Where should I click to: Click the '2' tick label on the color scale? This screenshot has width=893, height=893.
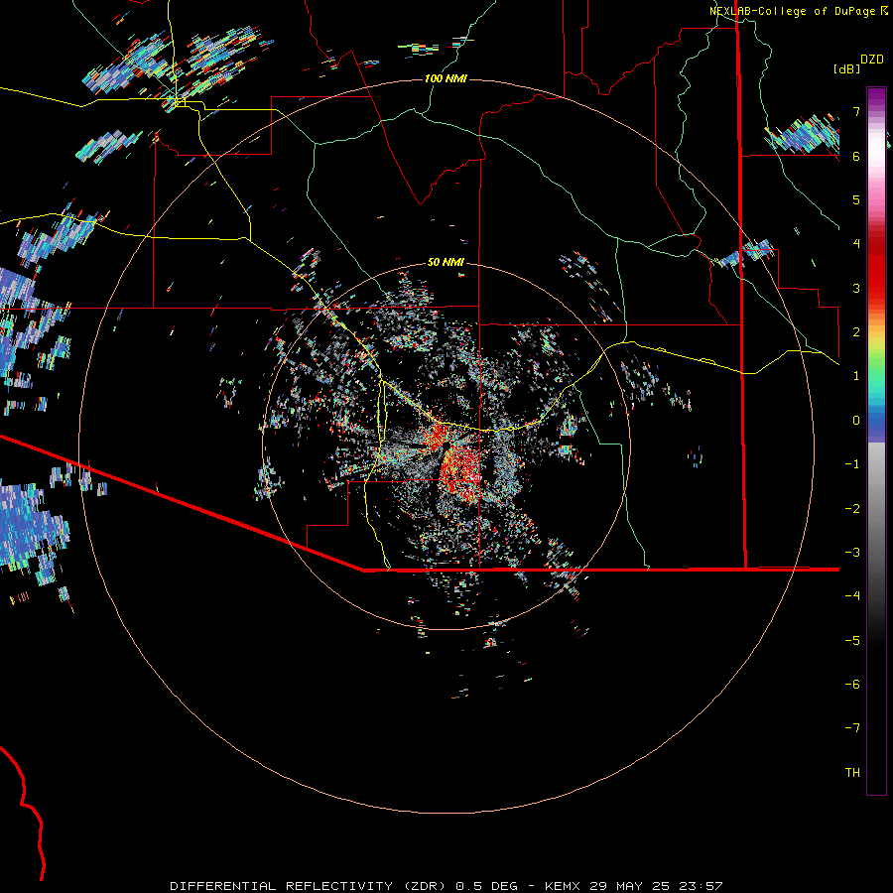tap(856, 332)
